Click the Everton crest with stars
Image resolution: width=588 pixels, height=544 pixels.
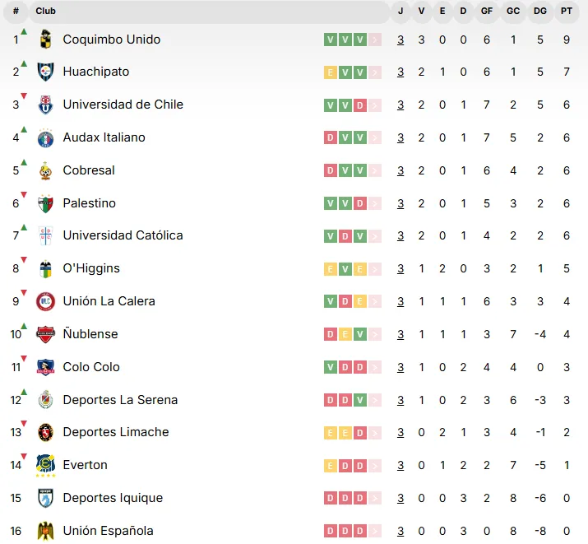(x=46, y=465)
